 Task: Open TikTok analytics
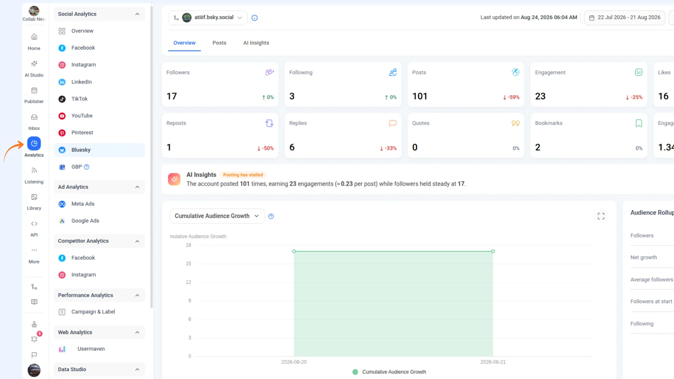tap(99, 99)
